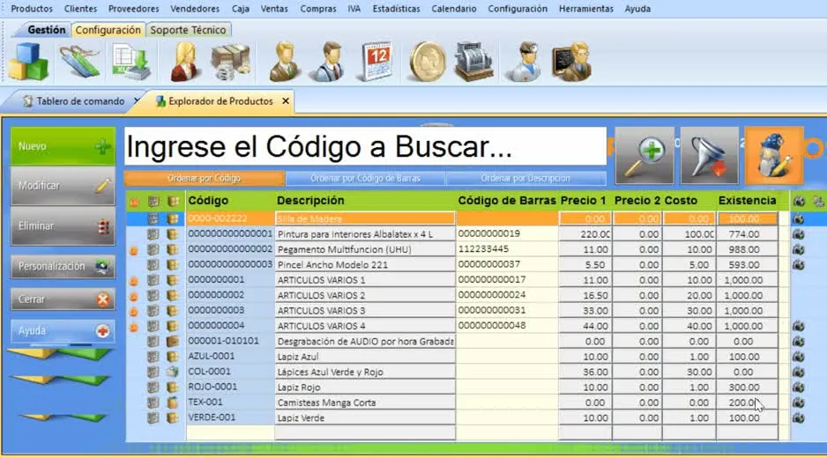Click the Compras menu
Viewport: 827px width, 458px height.
pyautogui.click(x=318, y=9)
